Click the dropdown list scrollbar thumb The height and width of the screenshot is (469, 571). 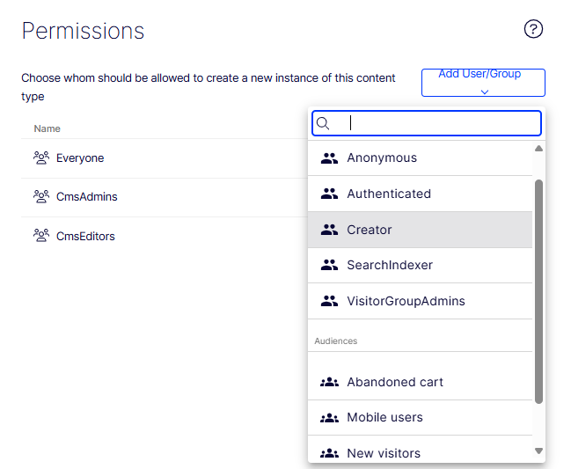tap(538, 290)
